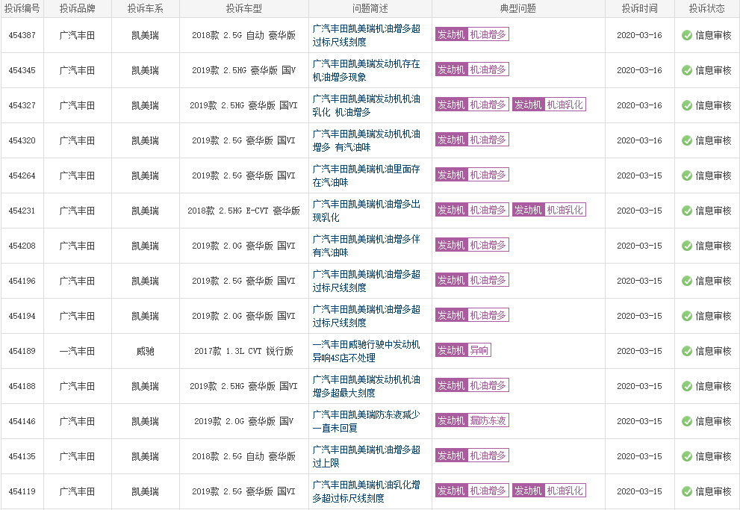Open complaint link 凯美瑞防冻液减少一直未回复
The height and width of the screenshot is (510, 740).
coord(366,421)
